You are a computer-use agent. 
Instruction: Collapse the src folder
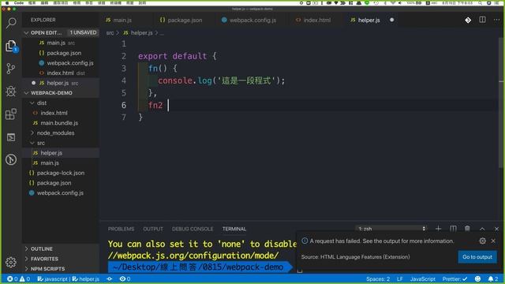[32, 143]
